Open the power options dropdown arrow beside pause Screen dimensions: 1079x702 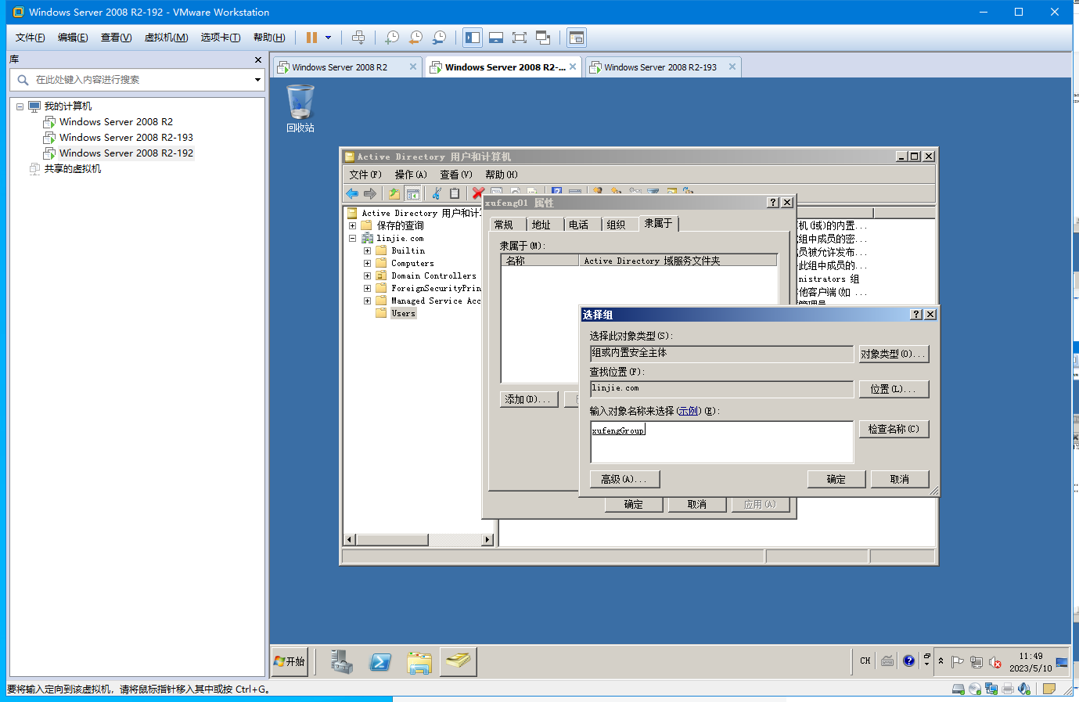[328, 38]
